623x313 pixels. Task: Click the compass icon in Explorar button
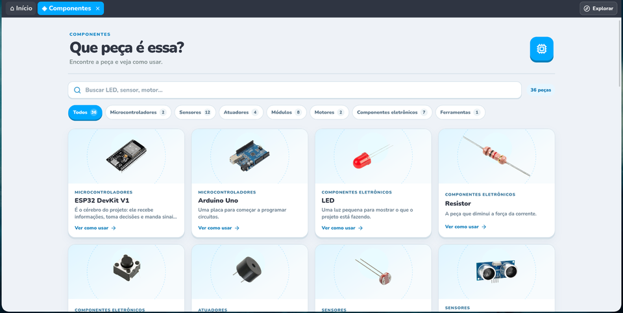coord(587,8)
